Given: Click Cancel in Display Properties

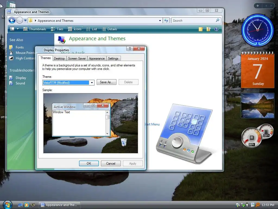Looking at the screenshot, I should [111, 164].
